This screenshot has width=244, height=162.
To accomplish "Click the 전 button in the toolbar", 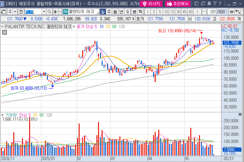I will [x=21, y=12].
